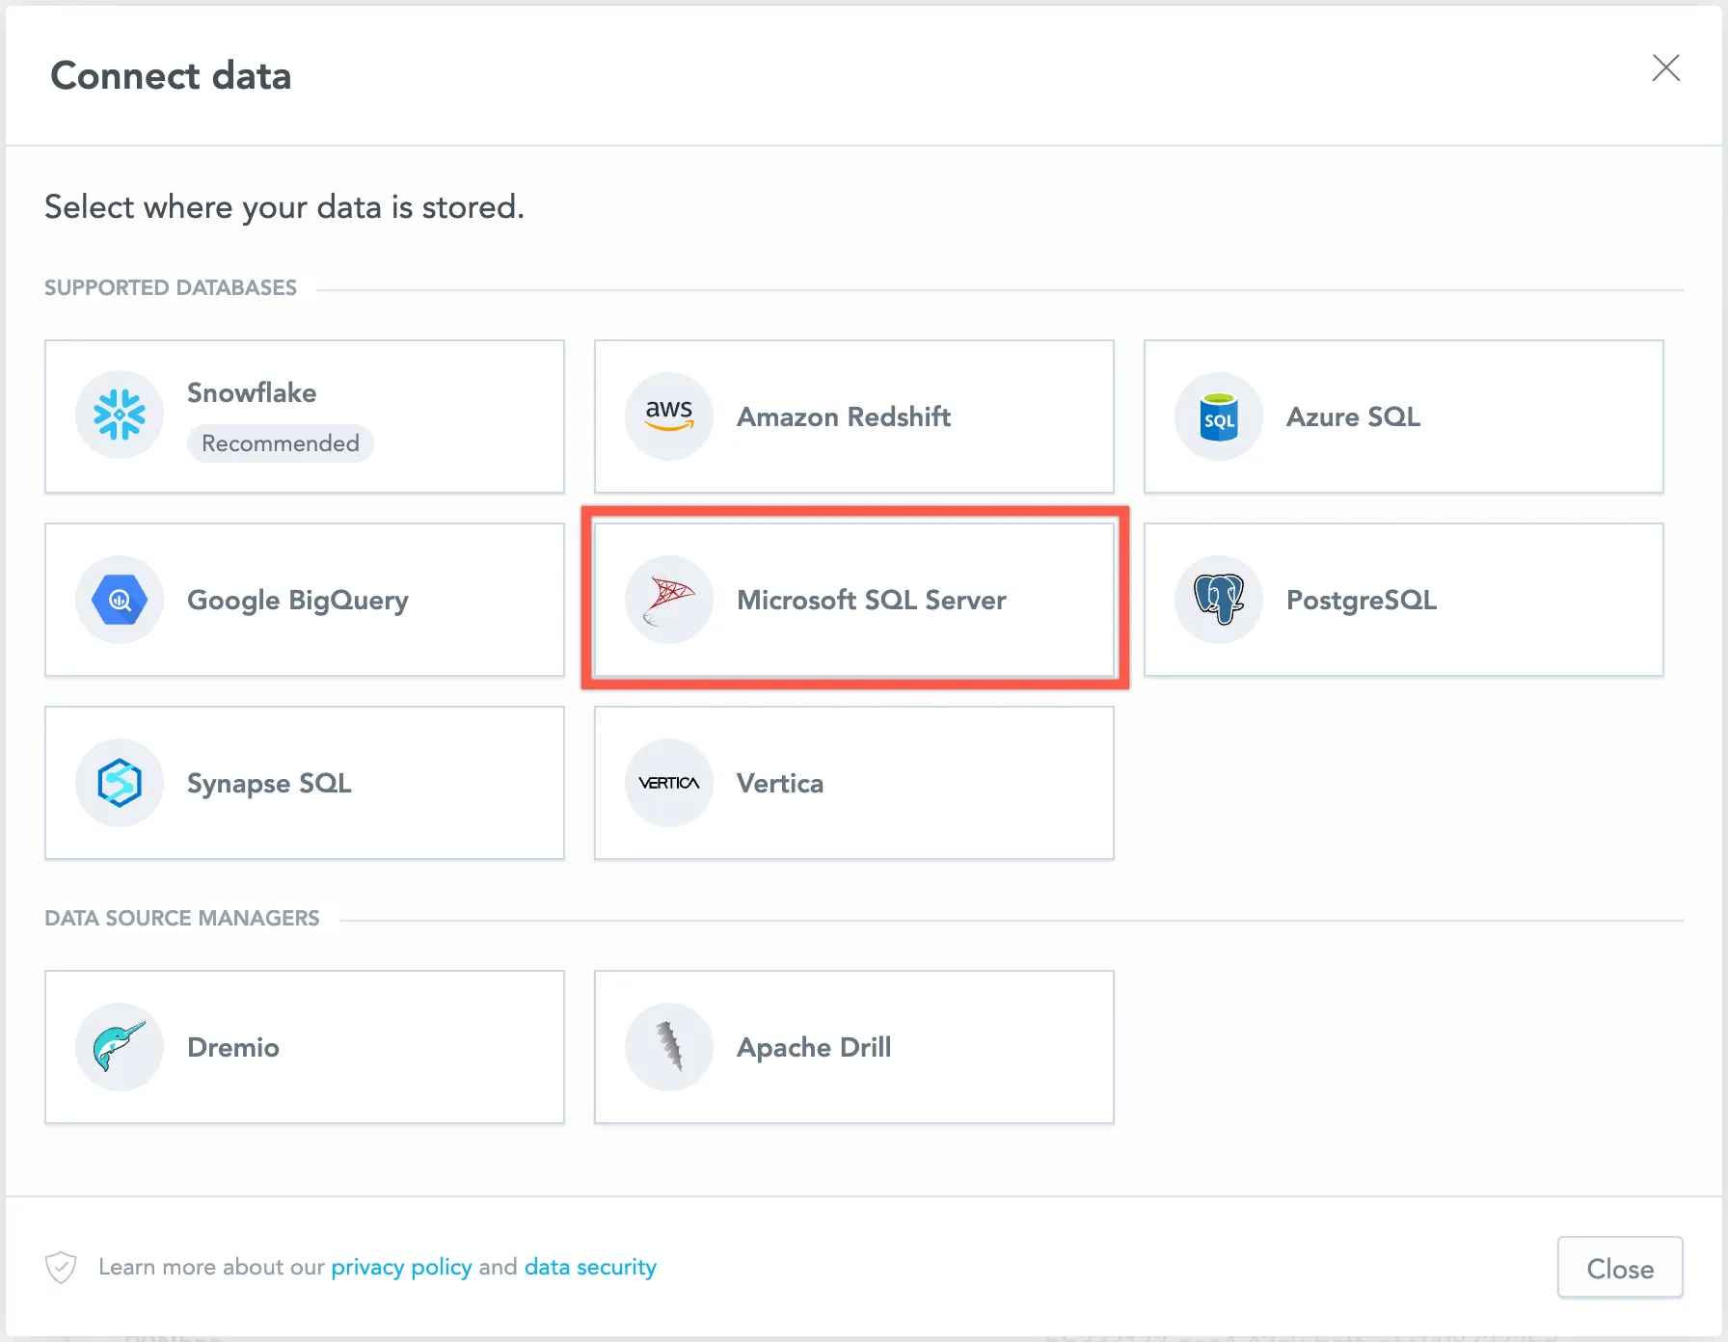Viewport: 1728px width, 1342px height.
Task: Click the PostgreSQL elephant icon
Action: click(x=1218, y=599)
